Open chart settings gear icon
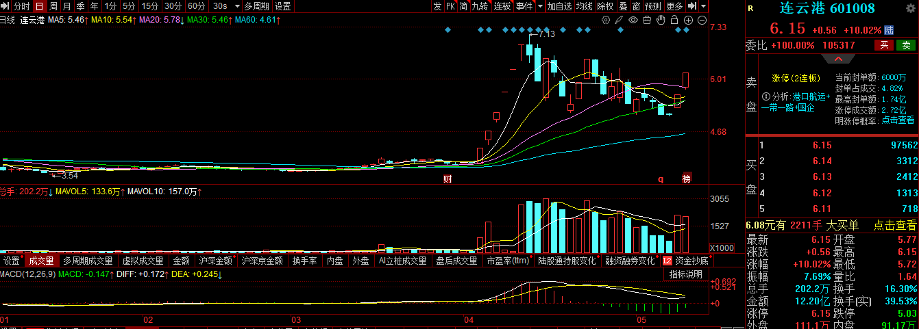This screenshot has width=919, height=329. [x=606, y=21]
